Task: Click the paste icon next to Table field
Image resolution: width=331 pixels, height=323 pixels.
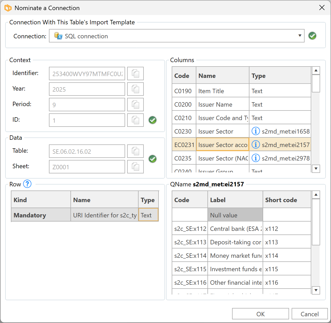Action: [135, 151]
